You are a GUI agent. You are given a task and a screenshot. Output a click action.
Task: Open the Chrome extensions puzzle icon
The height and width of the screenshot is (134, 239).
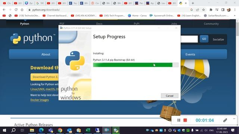(x=211, y=10)
